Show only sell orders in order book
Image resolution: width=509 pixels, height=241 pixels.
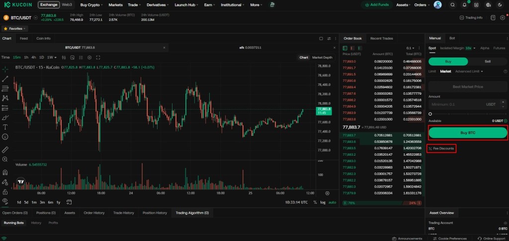[x=352, y=48]
